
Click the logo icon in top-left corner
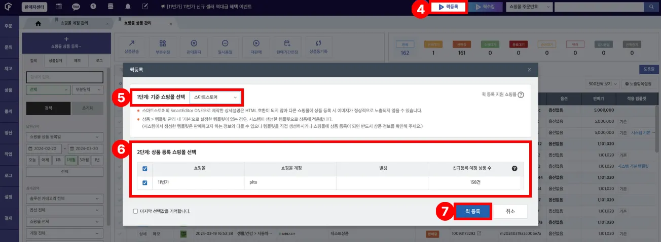9,7
